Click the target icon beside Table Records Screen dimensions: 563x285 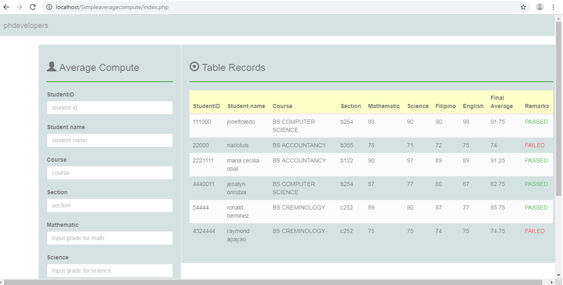[x=194, y=66]
